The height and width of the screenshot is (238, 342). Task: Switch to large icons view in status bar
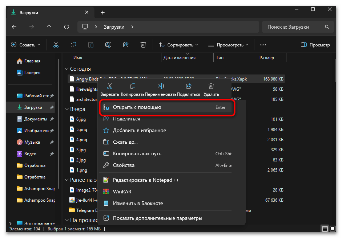(x=333, y=229)
